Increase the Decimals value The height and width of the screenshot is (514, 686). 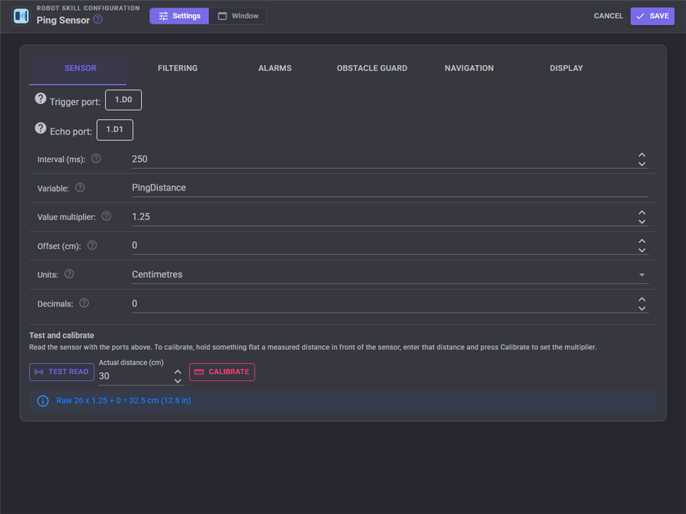(x=642, y=300)
